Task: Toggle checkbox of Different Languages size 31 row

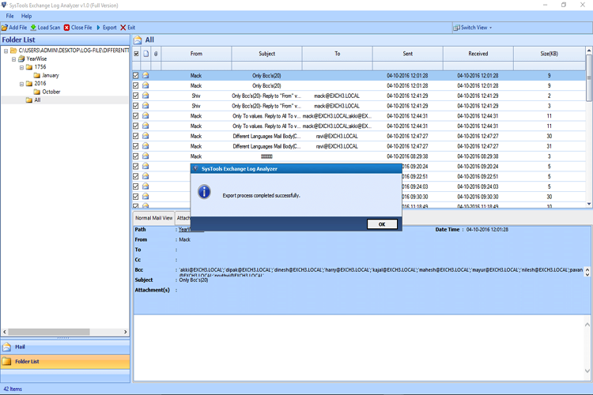Action: point(136,146)
